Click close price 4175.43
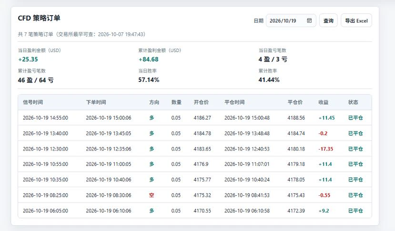Screen dimensions: 395x231 [x=296, y=195]
